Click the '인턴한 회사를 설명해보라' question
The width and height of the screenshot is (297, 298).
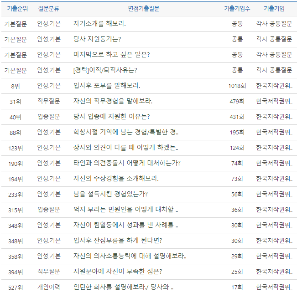point(123,287)
